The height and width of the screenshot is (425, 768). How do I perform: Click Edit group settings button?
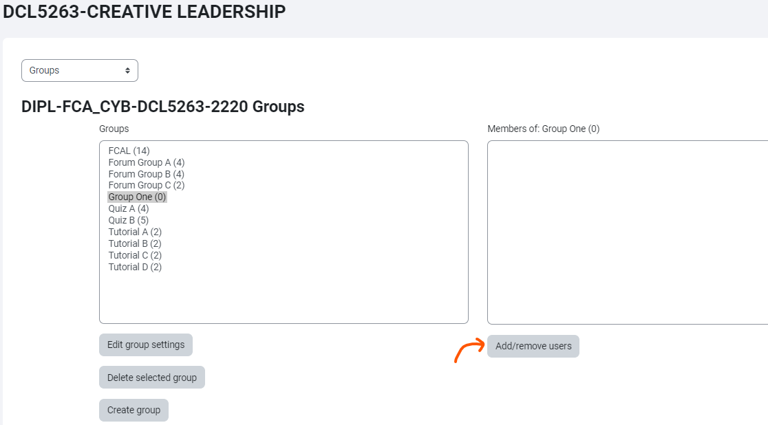pyautogui.click(x=146, y=345)
